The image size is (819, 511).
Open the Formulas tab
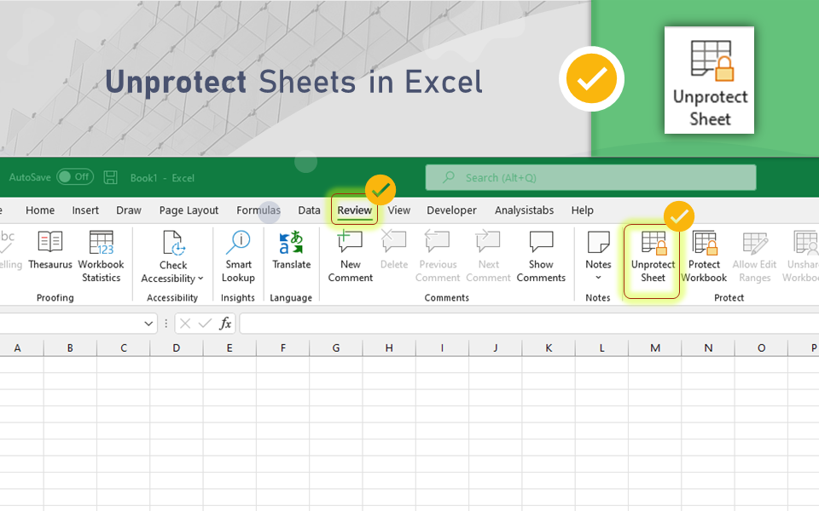coord(258,210)
